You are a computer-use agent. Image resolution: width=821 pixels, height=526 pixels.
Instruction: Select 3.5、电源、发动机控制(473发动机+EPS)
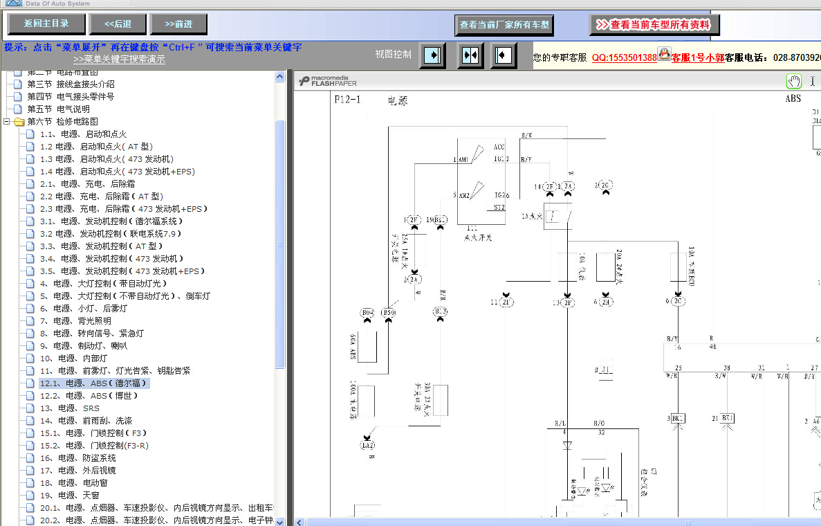click(x=122, y=271)
